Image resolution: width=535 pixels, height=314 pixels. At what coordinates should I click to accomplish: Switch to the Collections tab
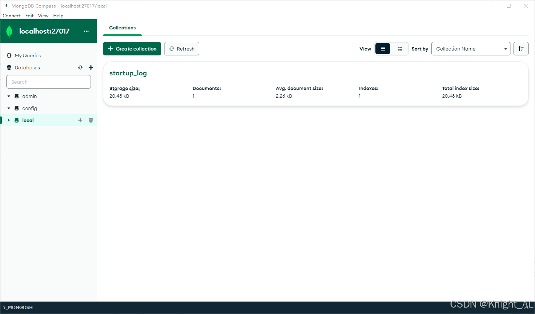click(x=122, y=28)
